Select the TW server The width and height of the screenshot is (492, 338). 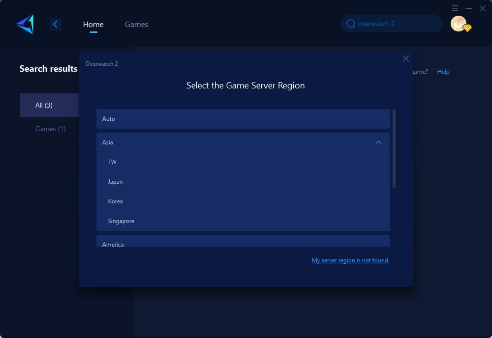[x=243, y=162]
